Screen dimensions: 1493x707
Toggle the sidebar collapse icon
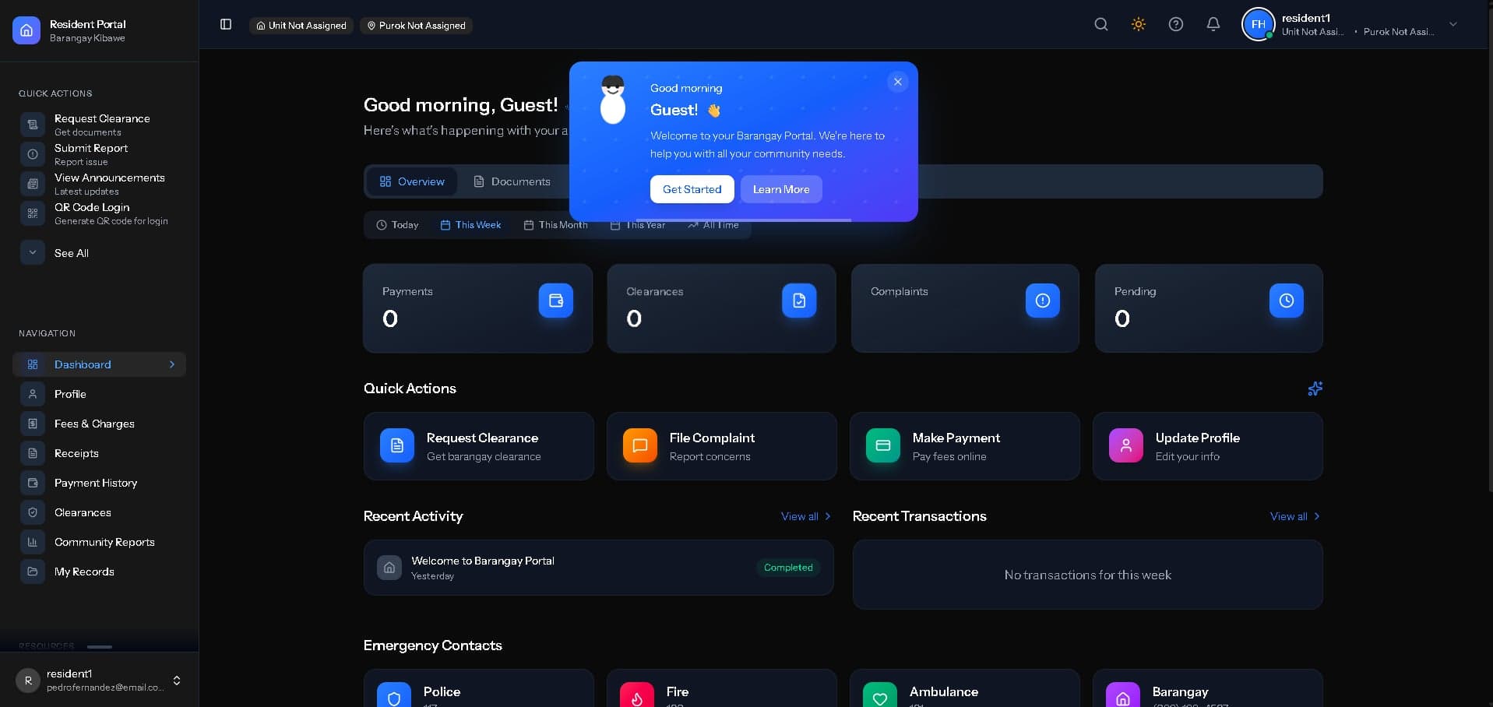click(x=226, y=24)
